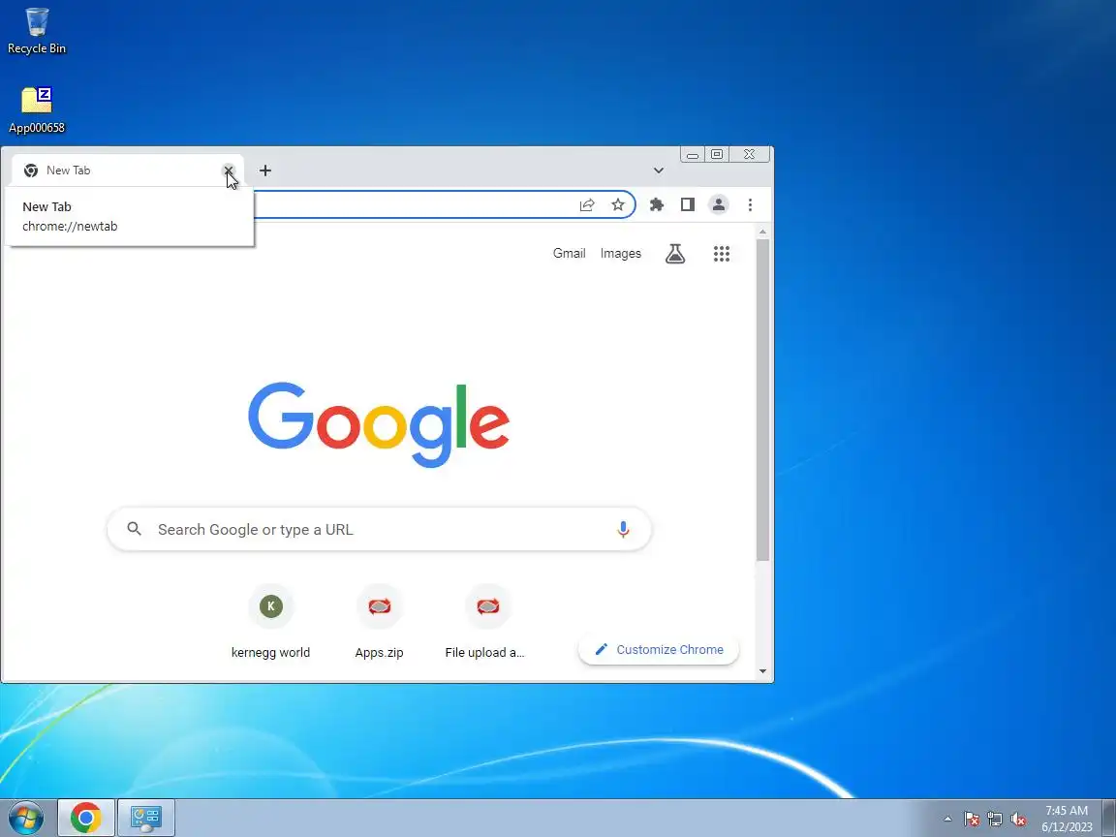Show hidden tray icons arrow

[947, 820]
